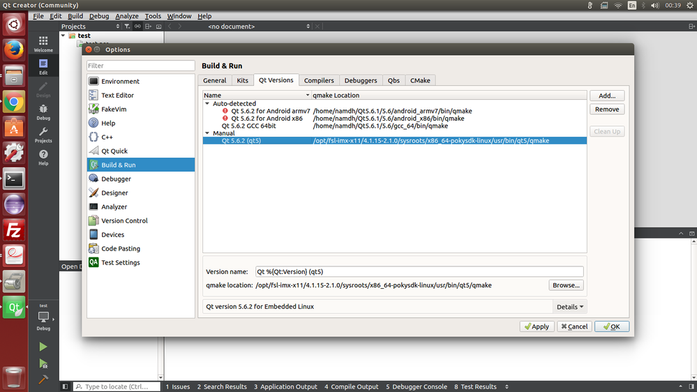Screen dimensions: 697x392
Task: Open Compile Output pane
Action: (351, 386)
